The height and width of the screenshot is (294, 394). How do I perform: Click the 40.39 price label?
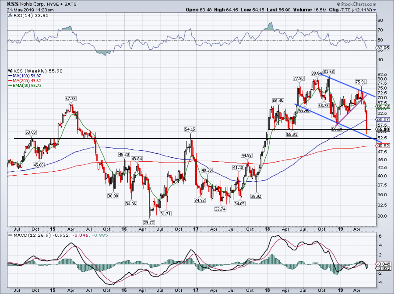[x=207, y=170]
